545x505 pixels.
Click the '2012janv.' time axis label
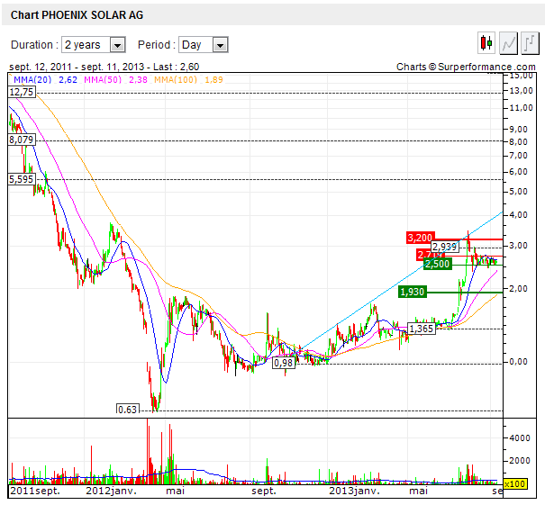coord(111,491)
